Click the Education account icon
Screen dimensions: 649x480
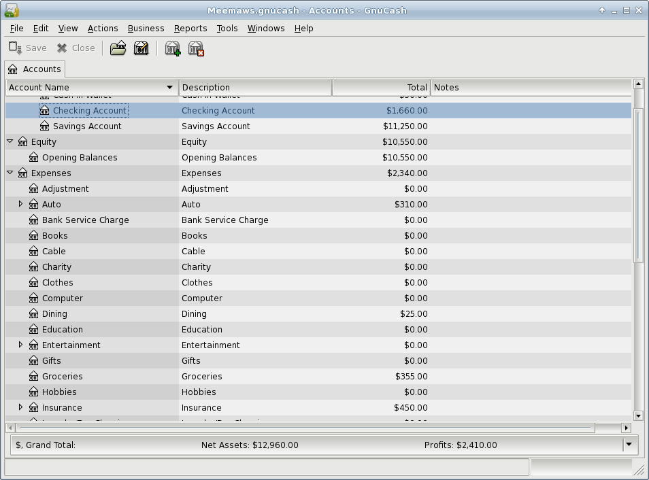pos(33,329)
